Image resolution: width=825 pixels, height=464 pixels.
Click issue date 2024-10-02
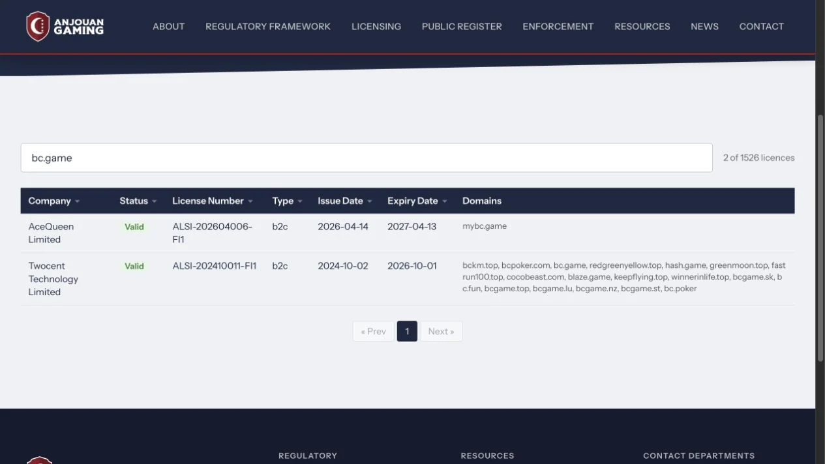tap(343, 266)
